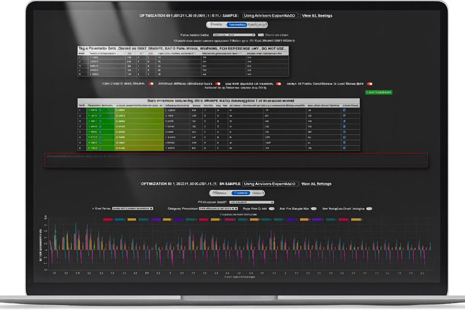Select the right tab in the upper segmented control
465x310 pixels.
[x=257, y=25]
